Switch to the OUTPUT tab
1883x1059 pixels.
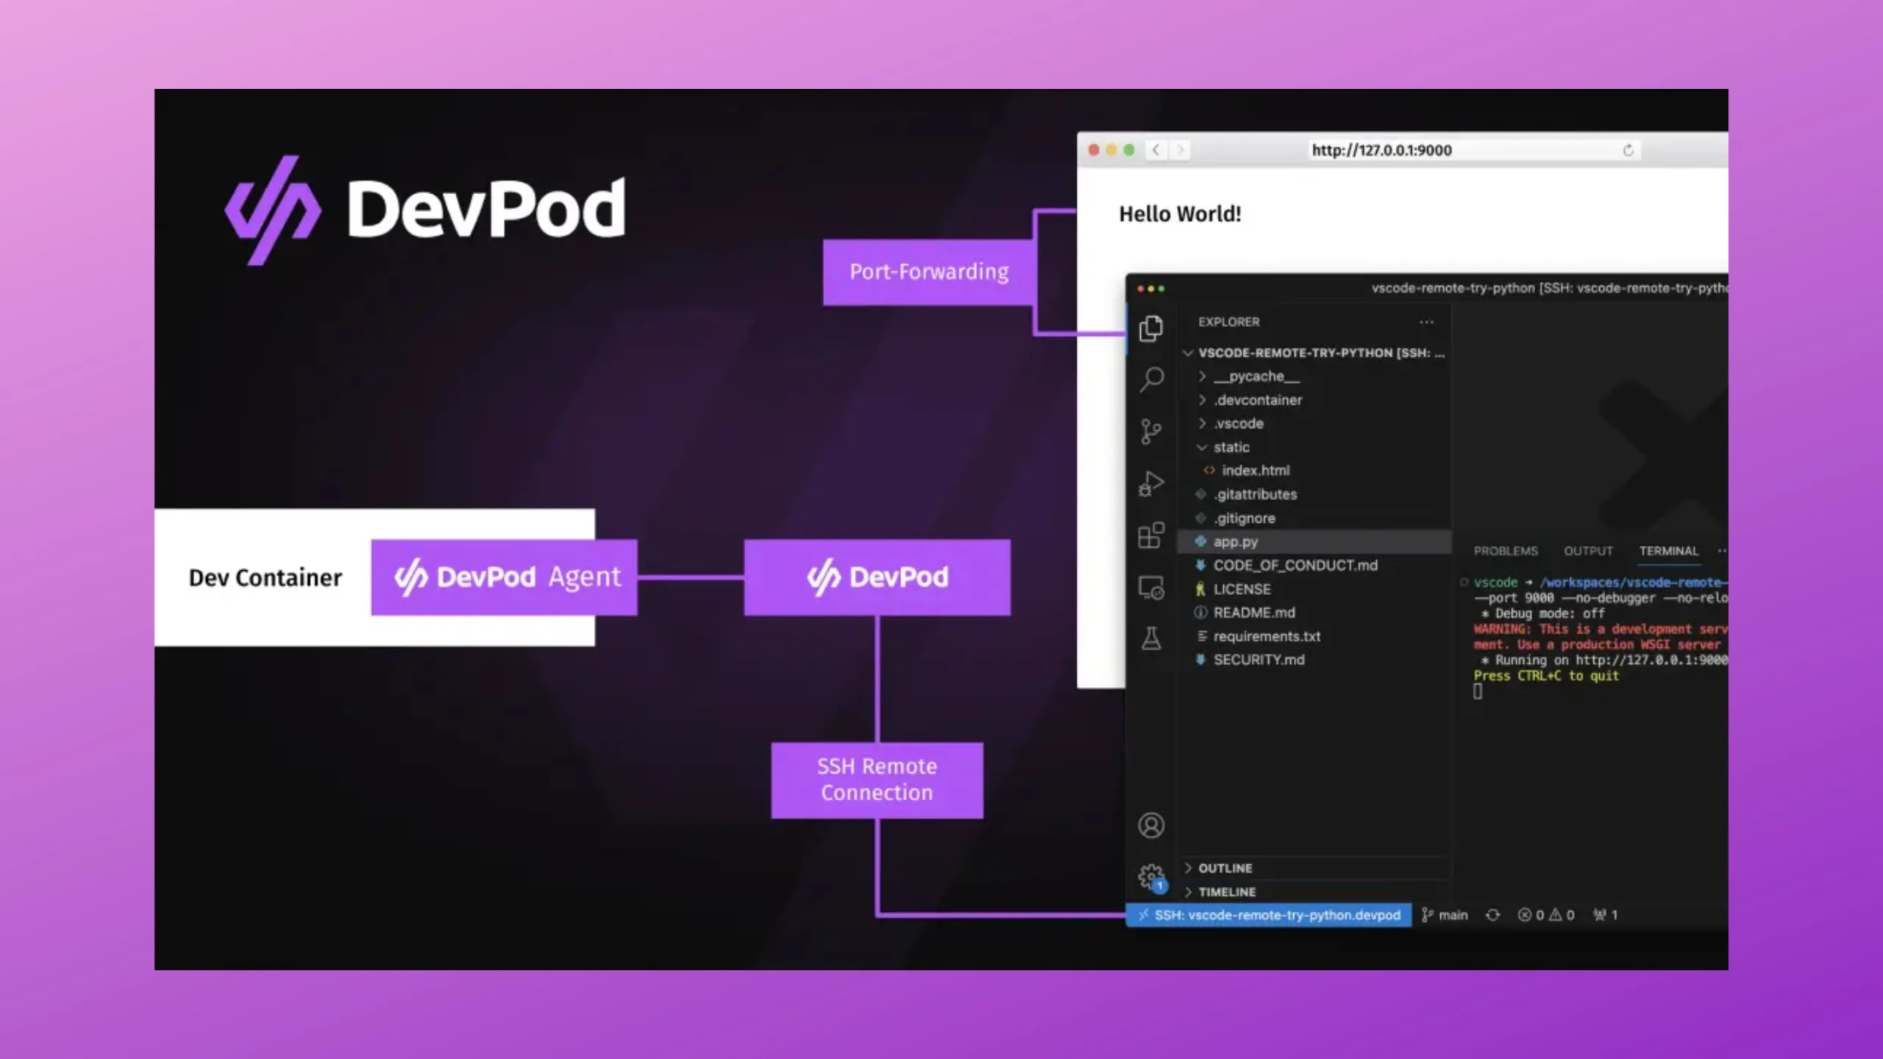pos(1588,551)
